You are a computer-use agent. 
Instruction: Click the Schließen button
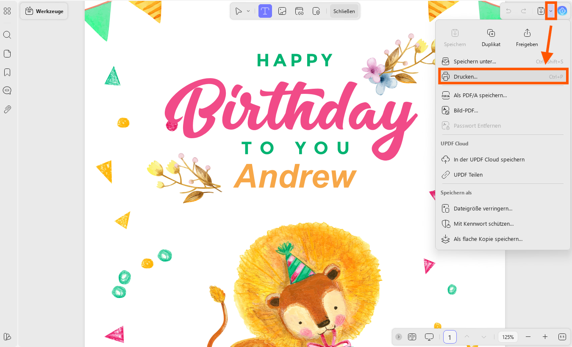pos(344,11)
